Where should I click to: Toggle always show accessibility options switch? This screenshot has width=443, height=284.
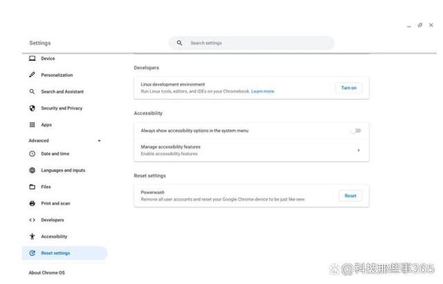tap(356, 131)
